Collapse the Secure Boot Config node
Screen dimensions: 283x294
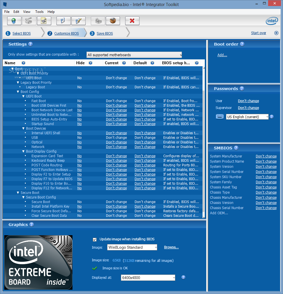[x=23, y=197]
